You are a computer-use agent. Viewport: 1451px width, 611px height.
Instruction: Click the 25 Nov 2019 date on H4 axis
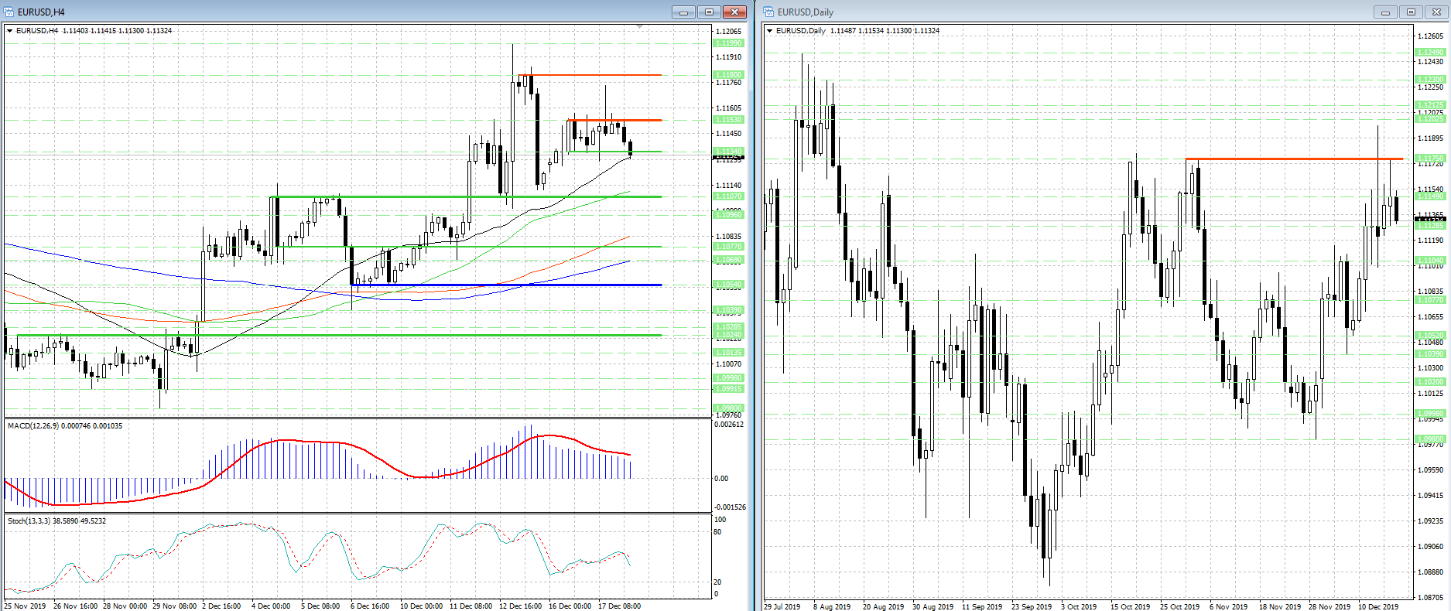coord(26,606)
